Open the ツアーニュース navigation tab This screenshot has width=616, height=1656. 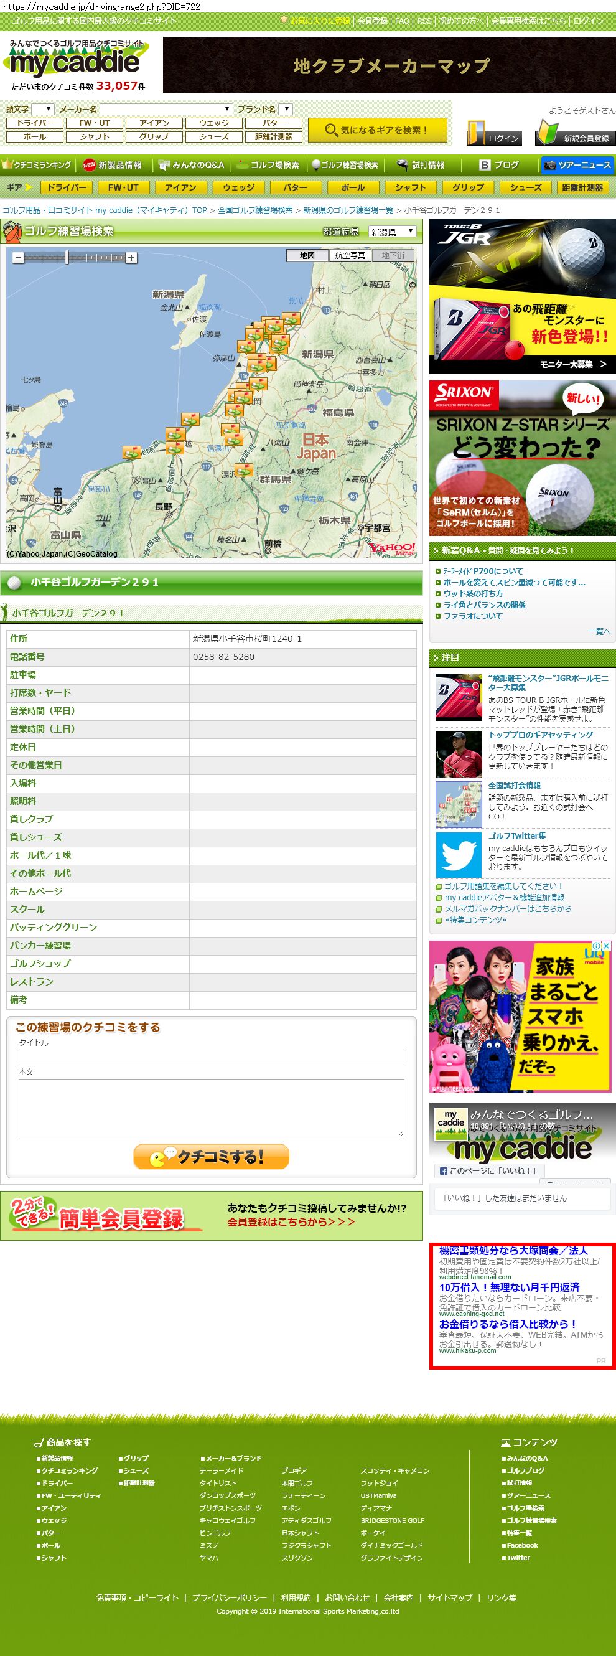[x=577, y=165]
